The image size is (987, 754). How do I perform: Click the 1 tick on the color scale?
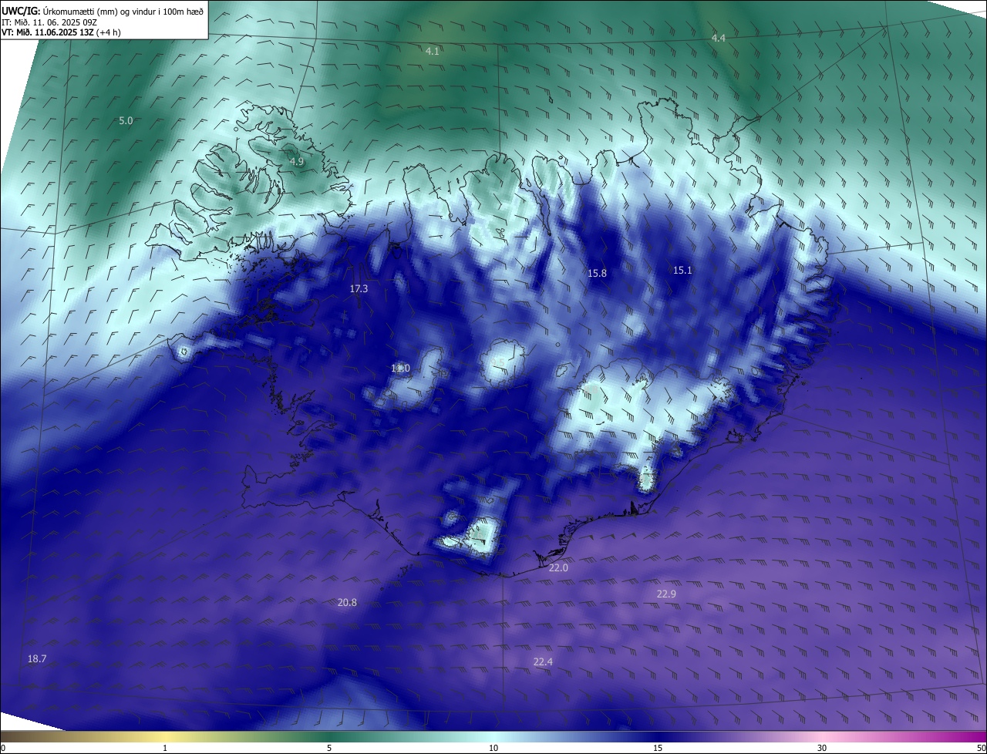165,748
